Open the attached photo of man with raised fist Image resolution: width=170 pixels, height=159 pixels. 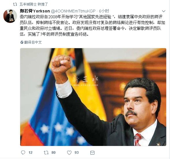93,97
